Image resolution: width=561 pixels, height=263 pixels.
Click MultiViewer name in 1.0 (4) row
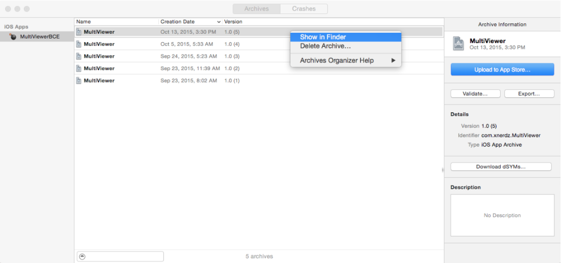pyautogui.click(x=99, y=44)
